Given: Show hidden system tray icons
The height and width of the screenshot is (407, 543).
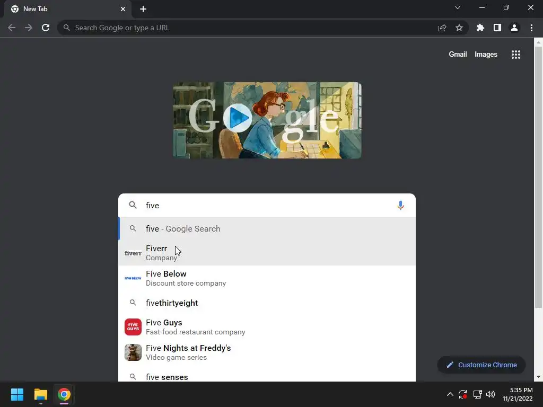Looking at the screenshot, I should click(x=450, y=394).
